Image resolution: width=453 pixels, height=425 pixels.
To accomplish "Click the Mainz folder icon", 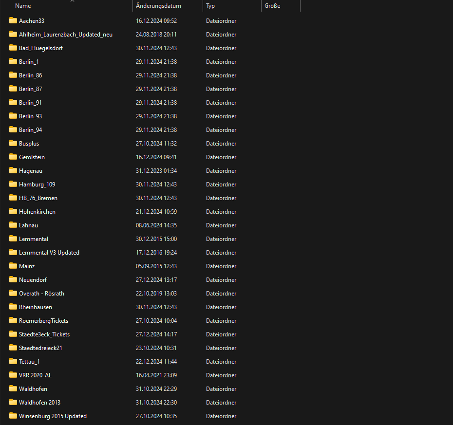I will coord(13,266).
